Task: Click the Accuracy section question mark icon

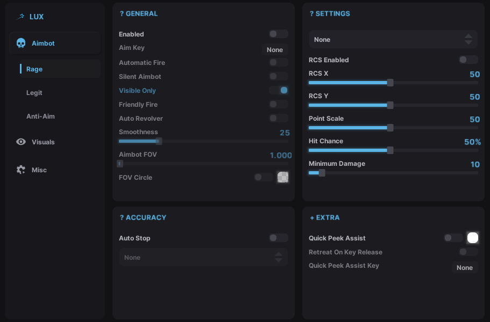Action: click(x=122, y=218)
